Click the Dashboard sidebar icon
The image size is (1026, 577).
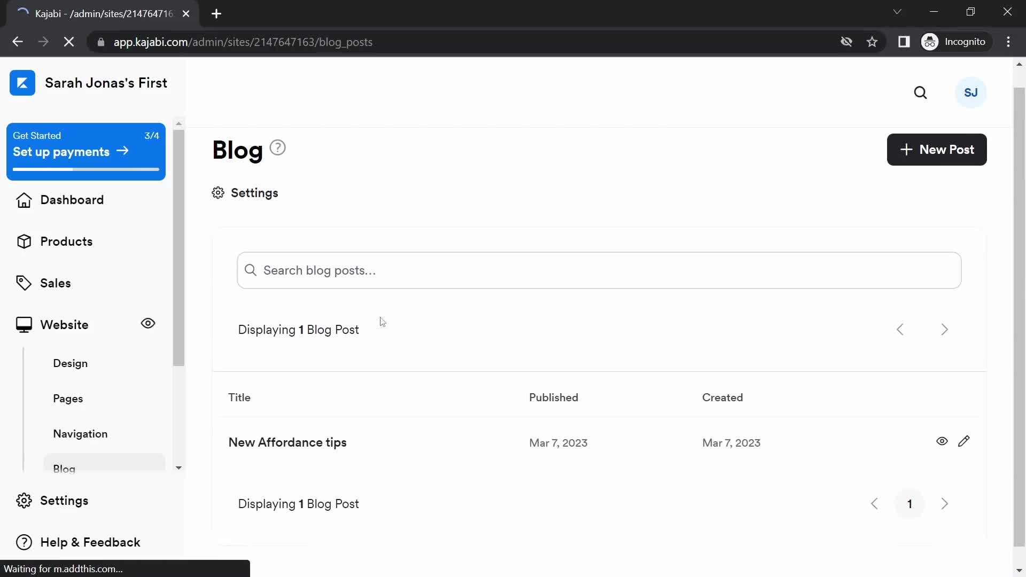[24, 199]
